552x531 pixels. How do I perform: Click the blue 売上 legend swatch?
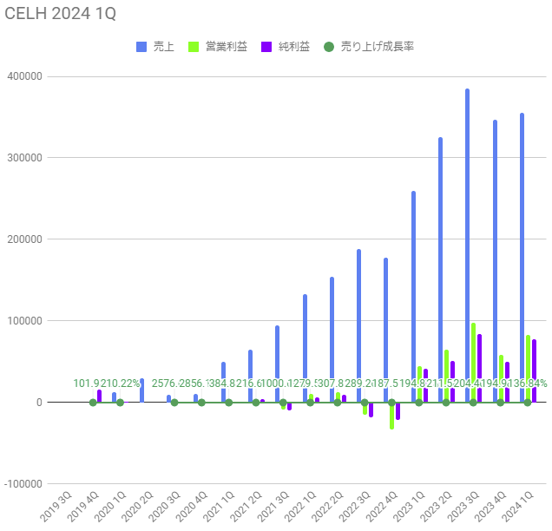point(141,47)
